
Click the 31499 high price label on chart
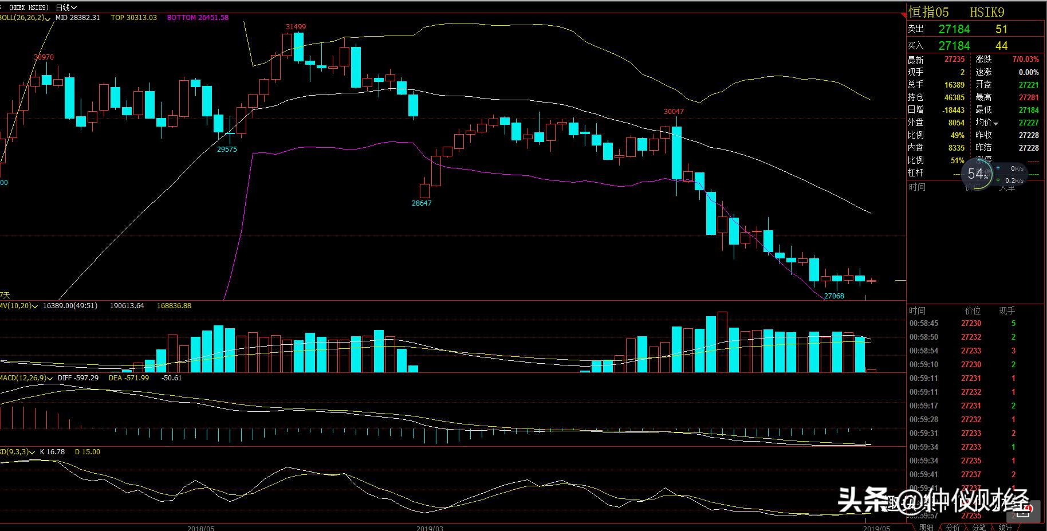click(x=296, y=27)
